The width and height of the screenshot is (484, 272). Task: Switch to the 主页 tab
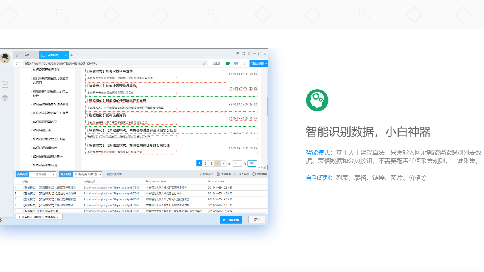point(27,54)
